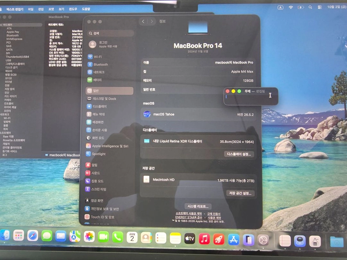This screenshot has width=347, height=260.
Task: Open 데스크탑 및 Dock settings
Action: 102,98
